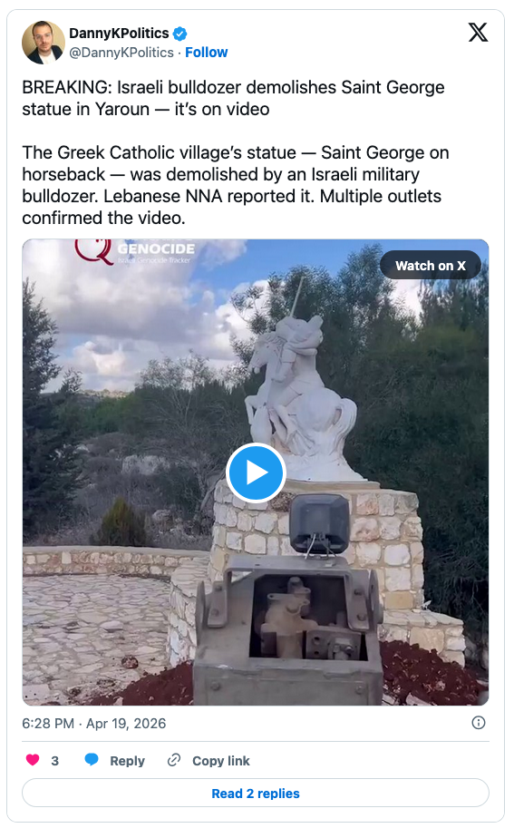The width and height of the screenshot is (514, 828).
Task: Click the X logo icon
Action: (478, 33)
